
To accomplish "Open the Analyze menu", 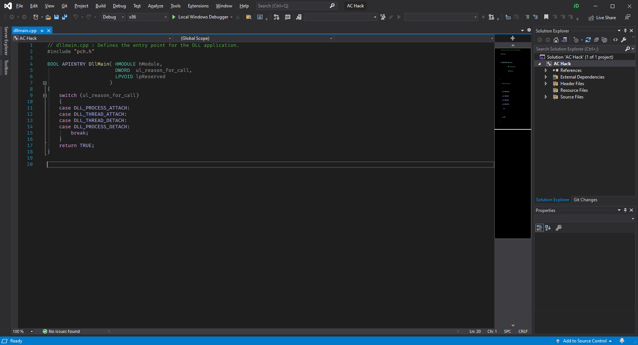I will [x=155, y=6].
